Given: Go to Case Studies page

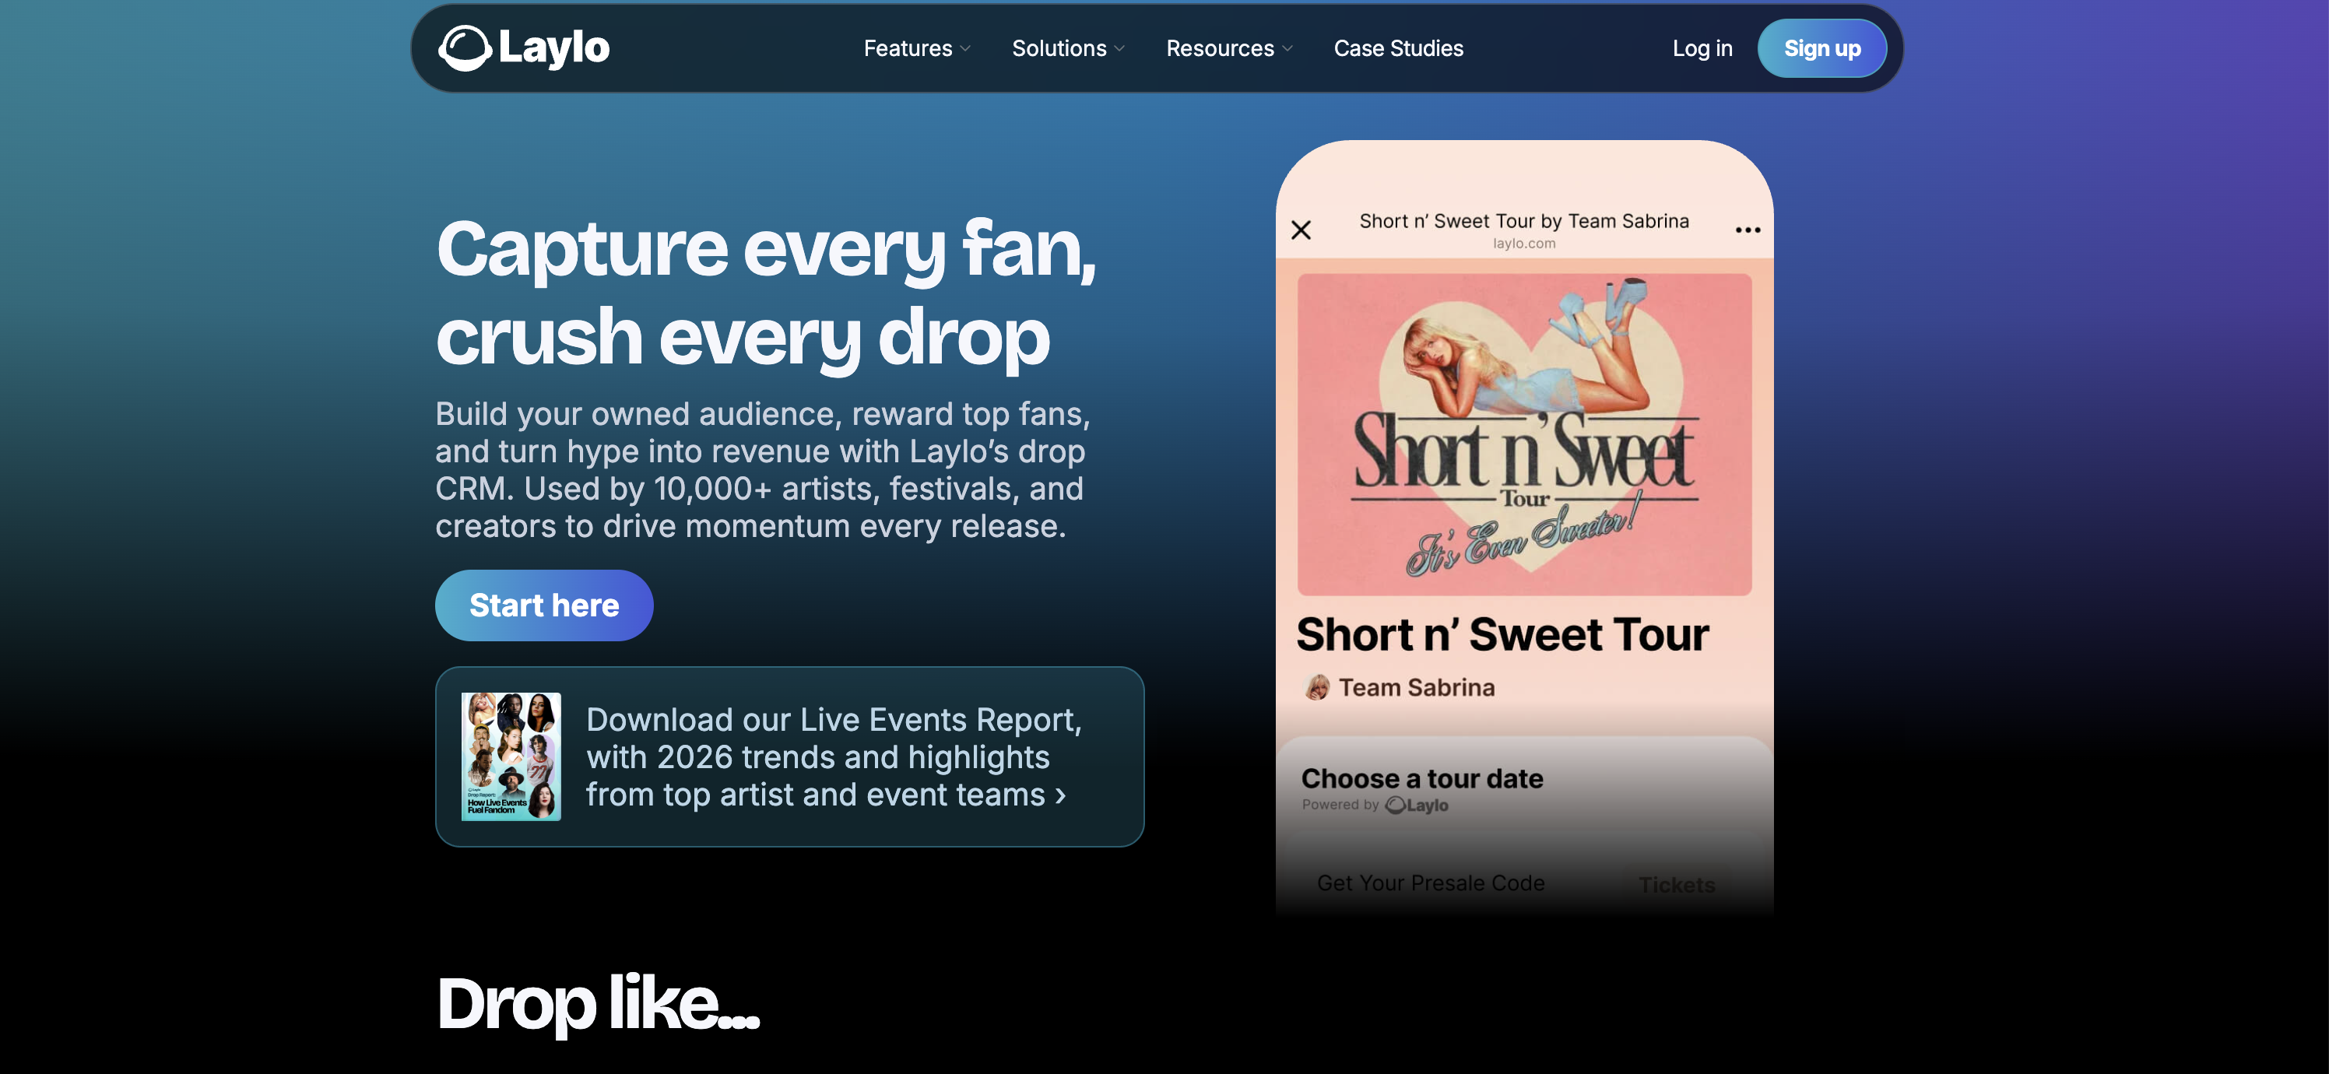Looking at the screenshot, I should 1398,48.
